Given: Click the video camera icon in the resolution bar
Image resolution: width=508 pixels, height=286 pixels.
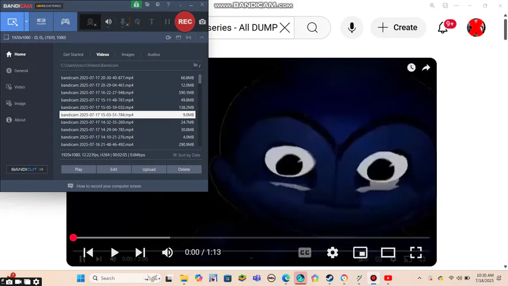Looking at the screenshot, I should pyautogui.click(x=168, y=38).
